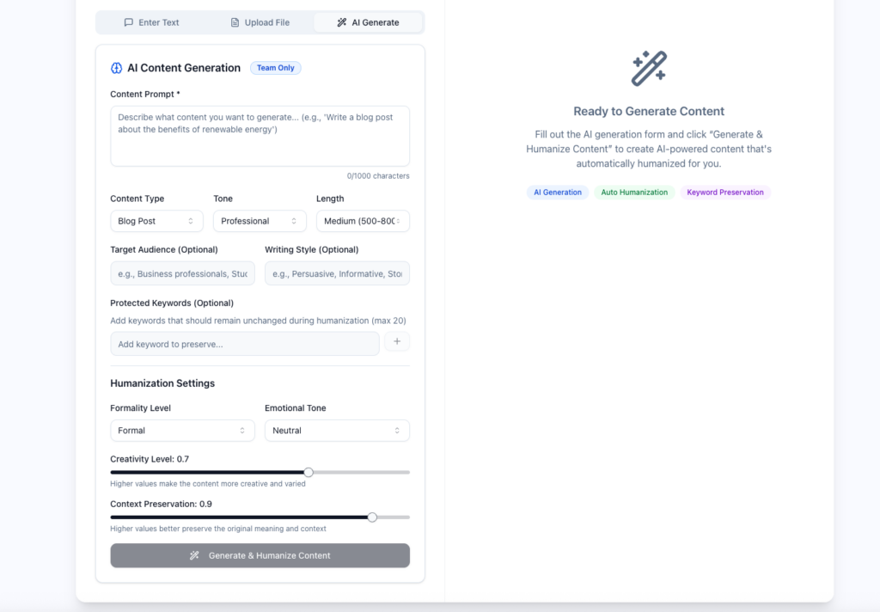Click the speech bubble icon on Enter Text
This screenshot has width=880, height=612.
[x=129, y=22]
